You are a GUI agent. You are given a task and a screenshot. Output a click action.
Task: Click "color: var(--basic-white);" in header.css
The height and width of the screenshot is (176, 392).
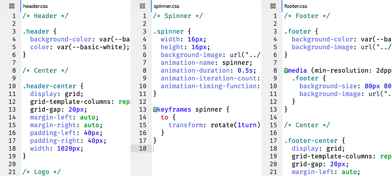click(x=80, y=47)
